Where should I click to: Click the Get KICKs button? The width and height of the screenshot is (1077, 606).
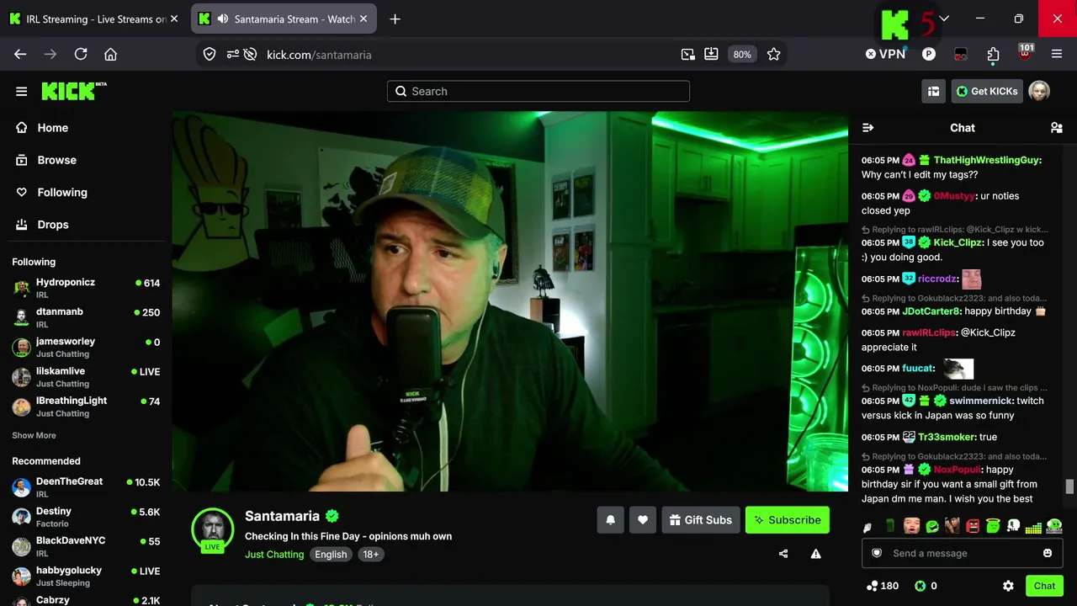[987, 92]
